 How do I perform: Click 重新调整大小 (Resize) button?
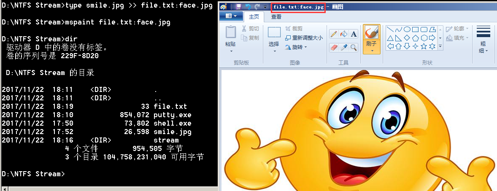click(x=304, y=38)
